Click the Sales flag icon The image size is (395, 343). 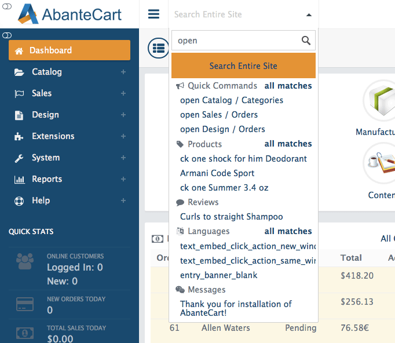tap(19, 93)
